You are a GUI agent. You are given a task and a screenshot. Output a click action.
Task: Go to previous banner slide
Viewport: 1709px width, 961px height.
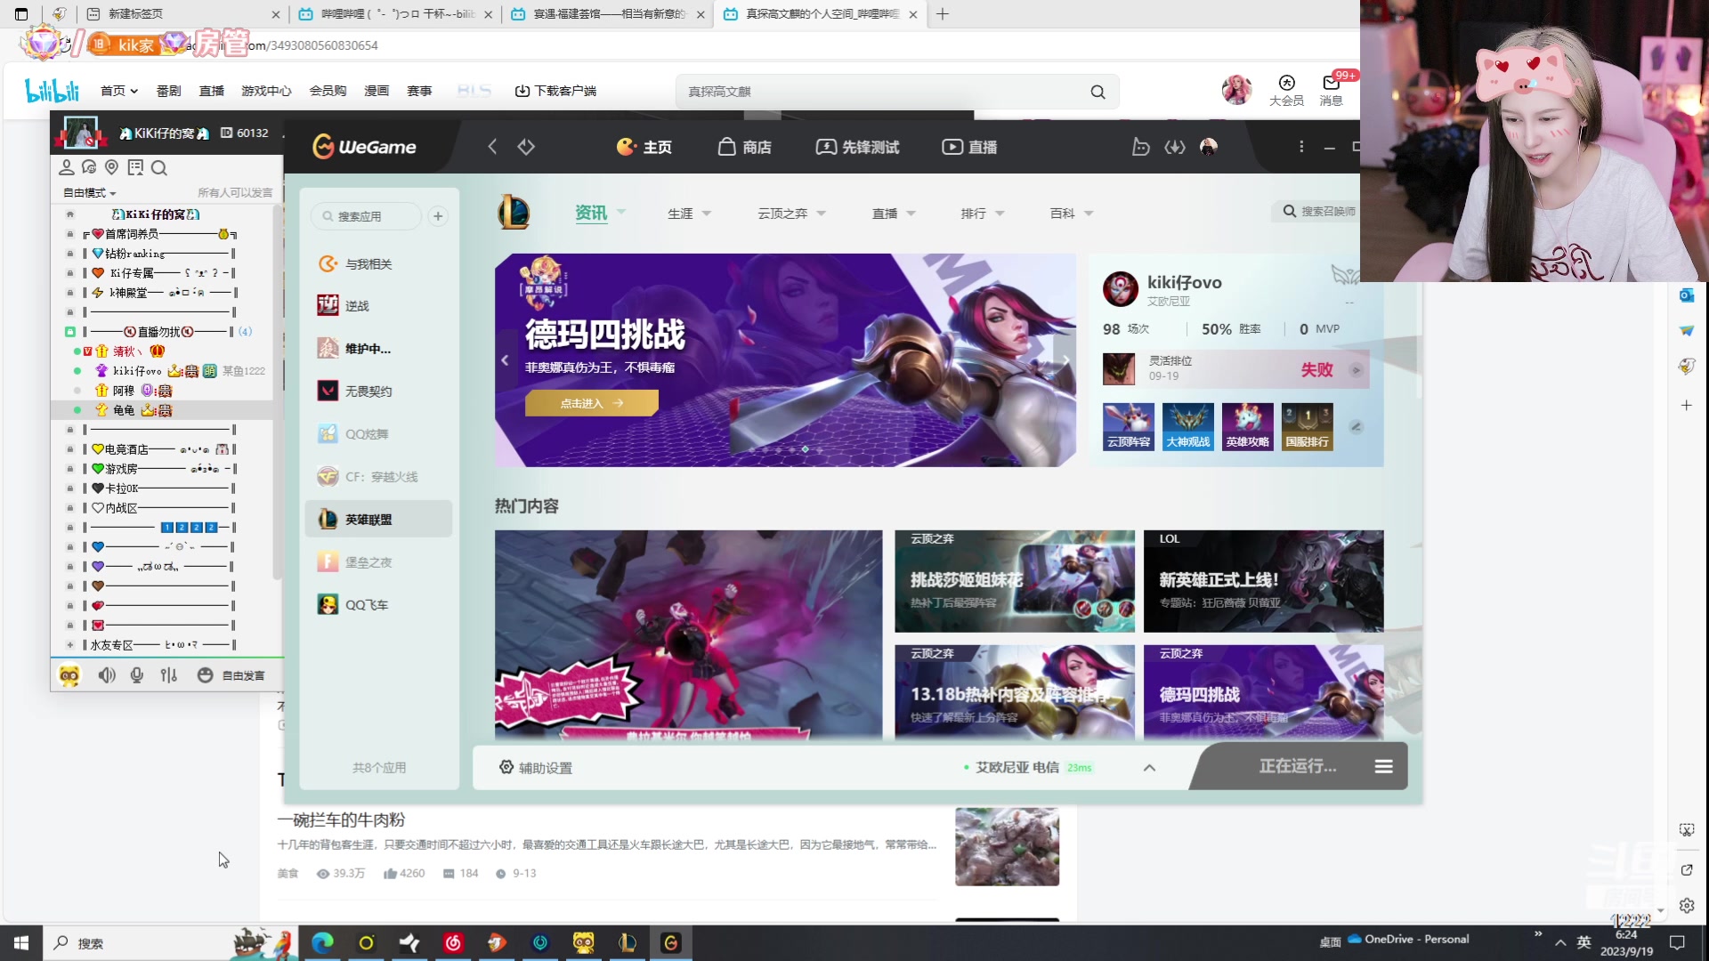(x=505, y=360)
